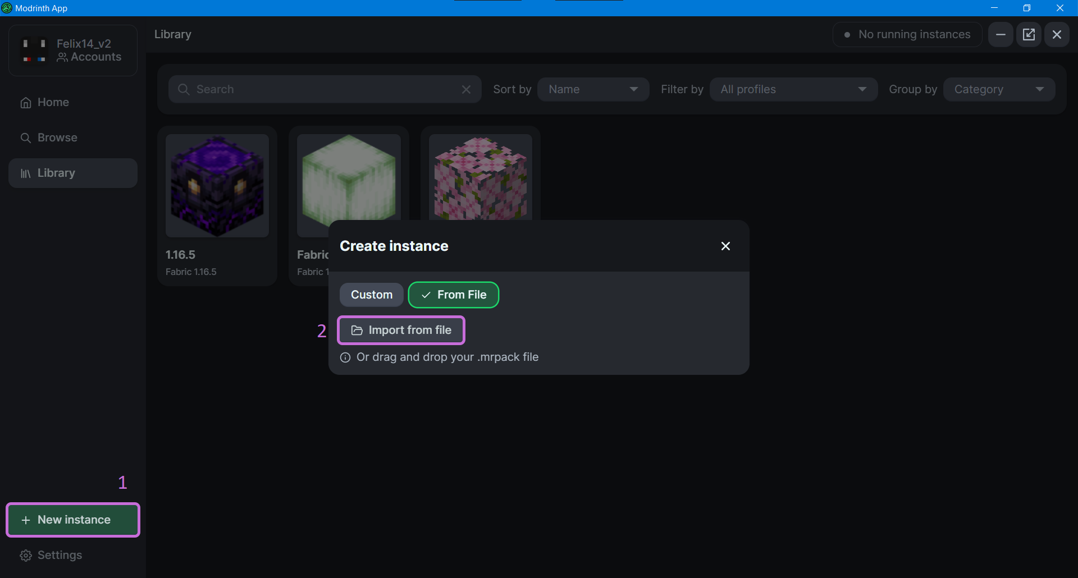Click the plus icon on New instance

click(25, 520)
